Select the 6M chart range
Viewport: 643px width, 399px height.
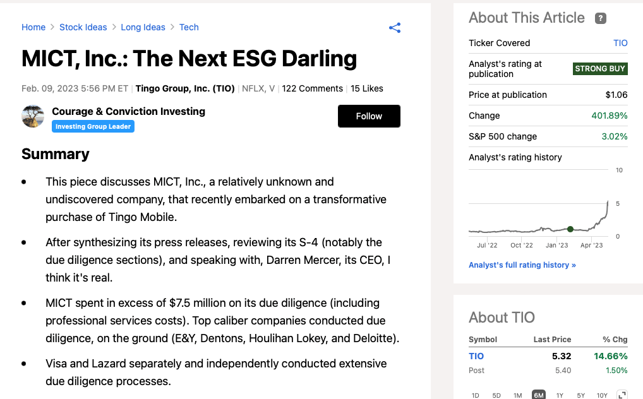point(539,395)
